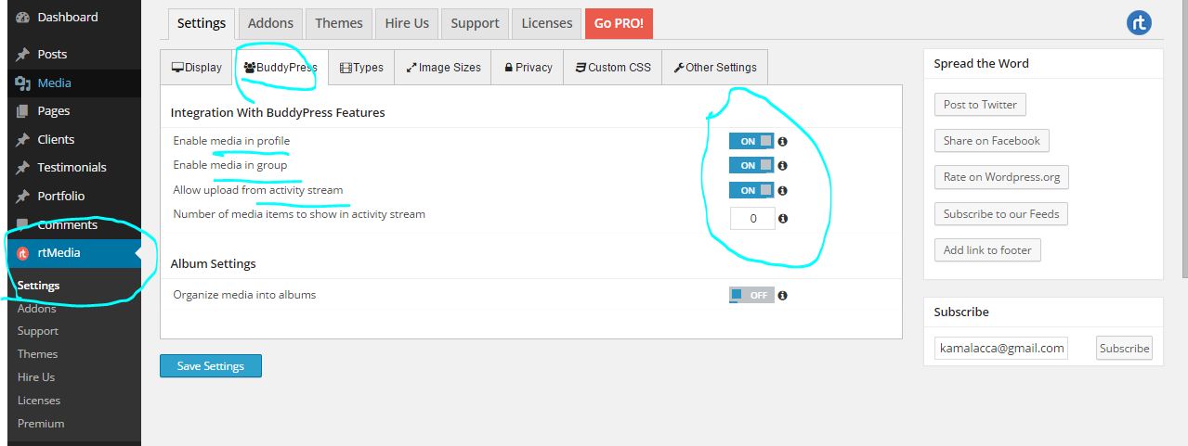
Task: Open the Media menu in sidebar
Action: pos(54,83)
